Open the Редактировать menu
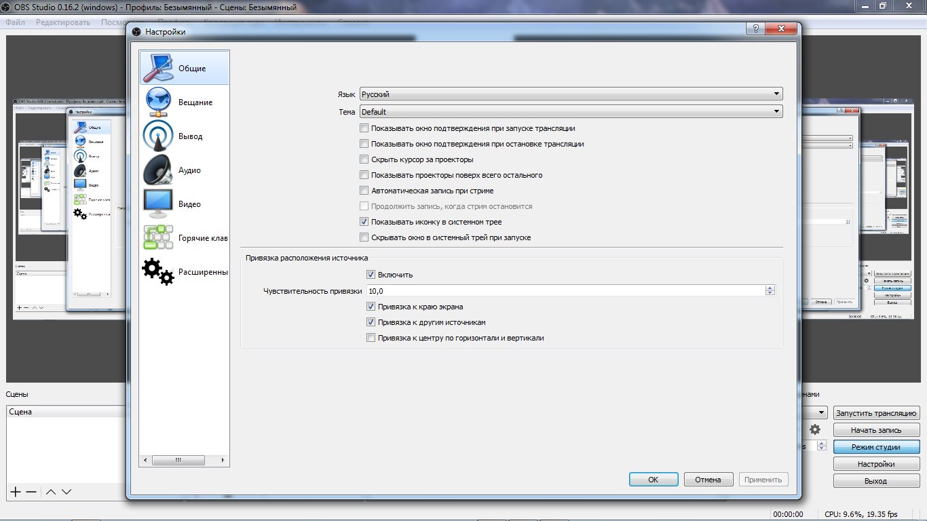 tap(63, 22)
